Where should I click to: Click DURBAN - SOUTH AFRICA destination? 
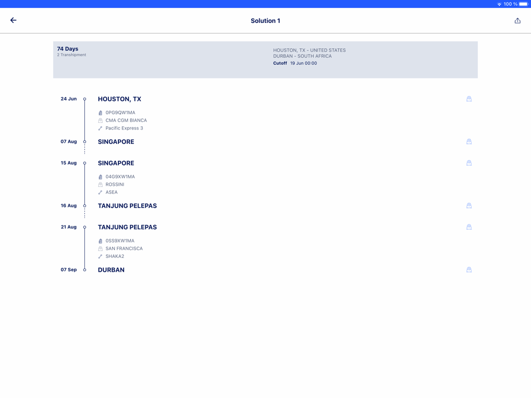coord(303,56)
